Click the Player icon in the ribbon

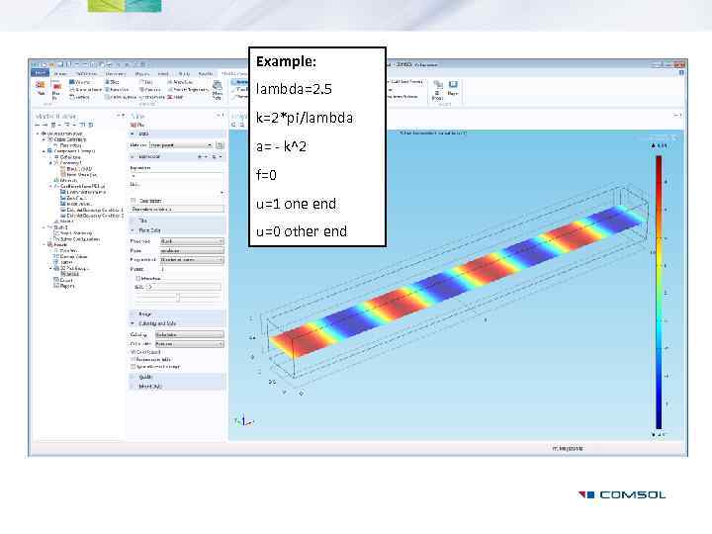pyautogui.click(x=453, y=88)
